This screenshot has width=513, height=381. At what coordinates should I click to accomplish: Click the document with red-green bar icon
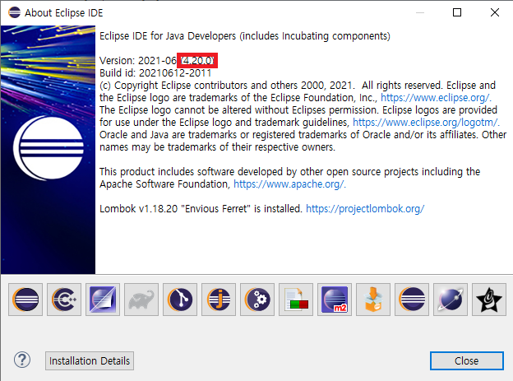(x=296, y=300)
